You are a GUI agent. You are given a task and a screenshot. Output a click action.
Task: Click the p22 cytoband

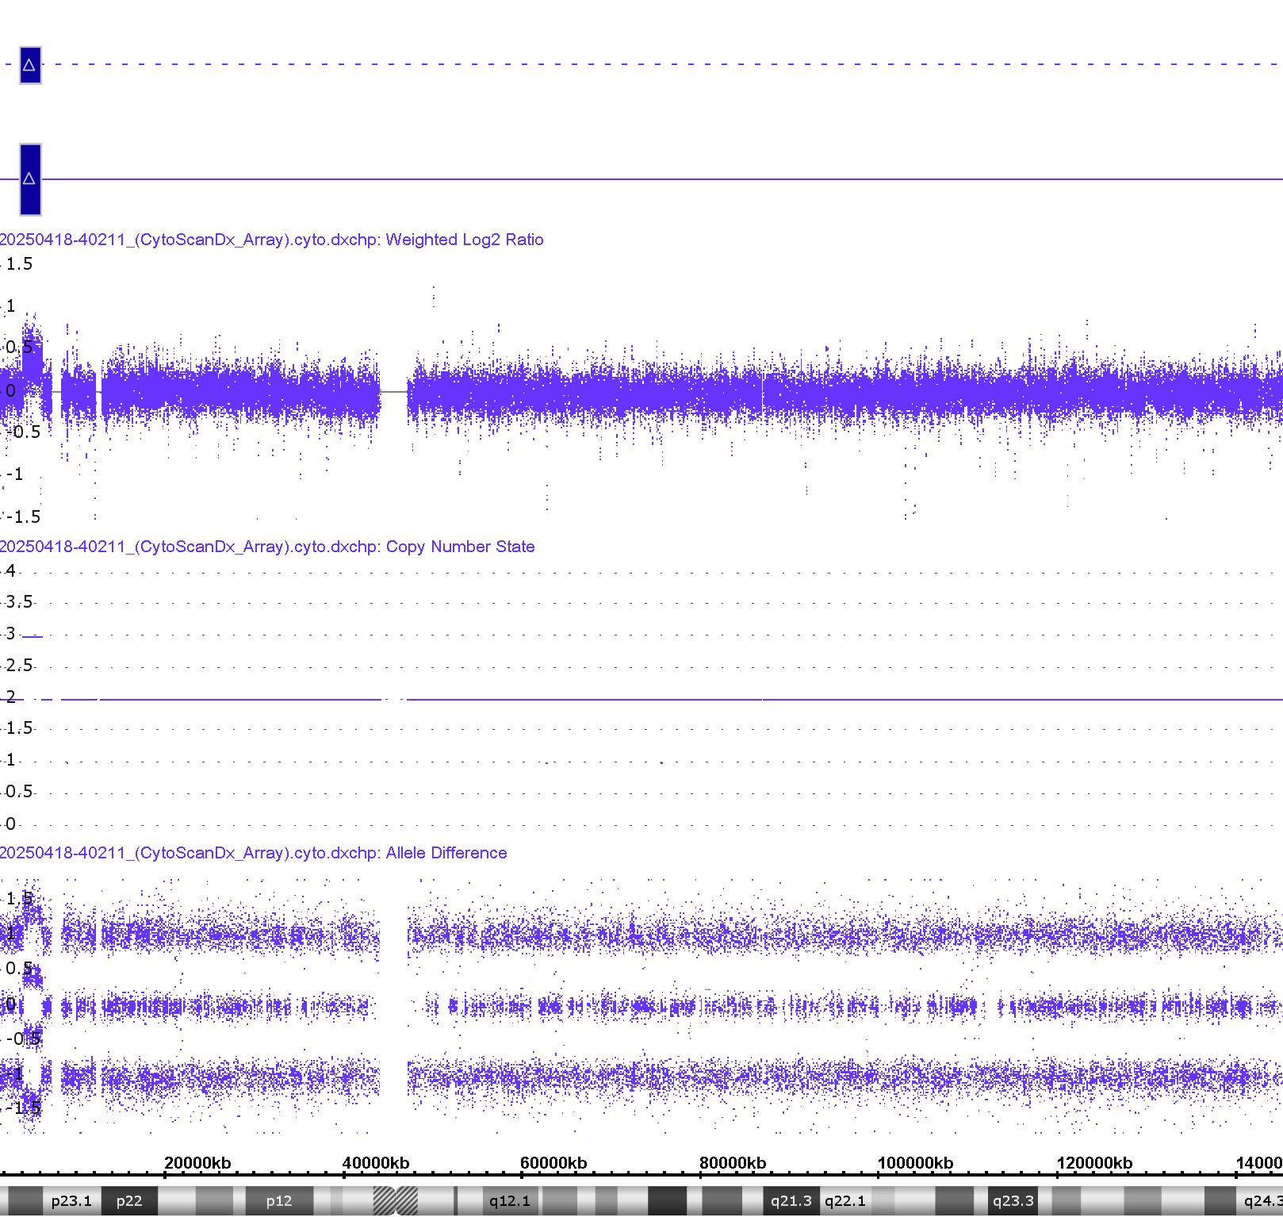pos(129,1201)
